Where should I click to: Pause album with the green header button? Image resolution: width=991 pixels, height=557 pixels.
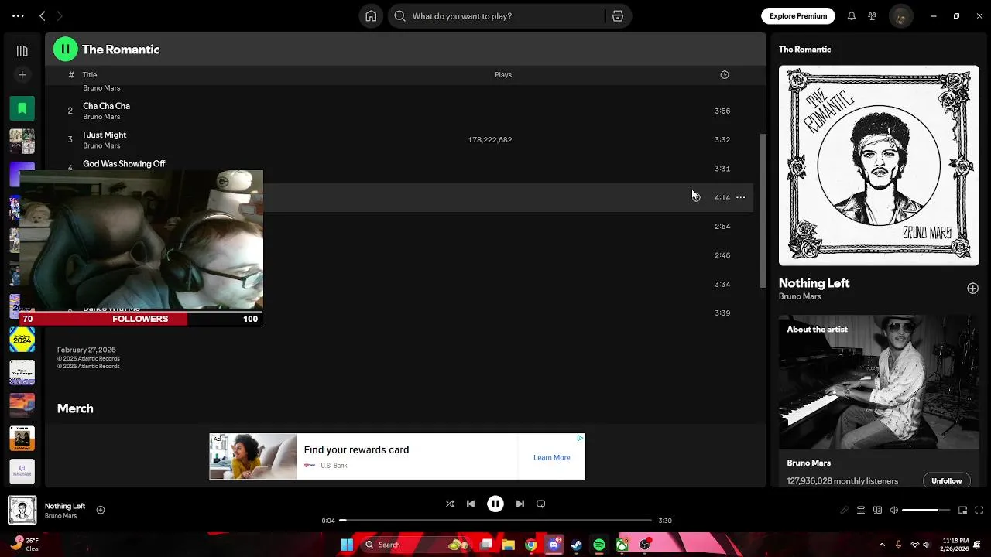(66, 50)
